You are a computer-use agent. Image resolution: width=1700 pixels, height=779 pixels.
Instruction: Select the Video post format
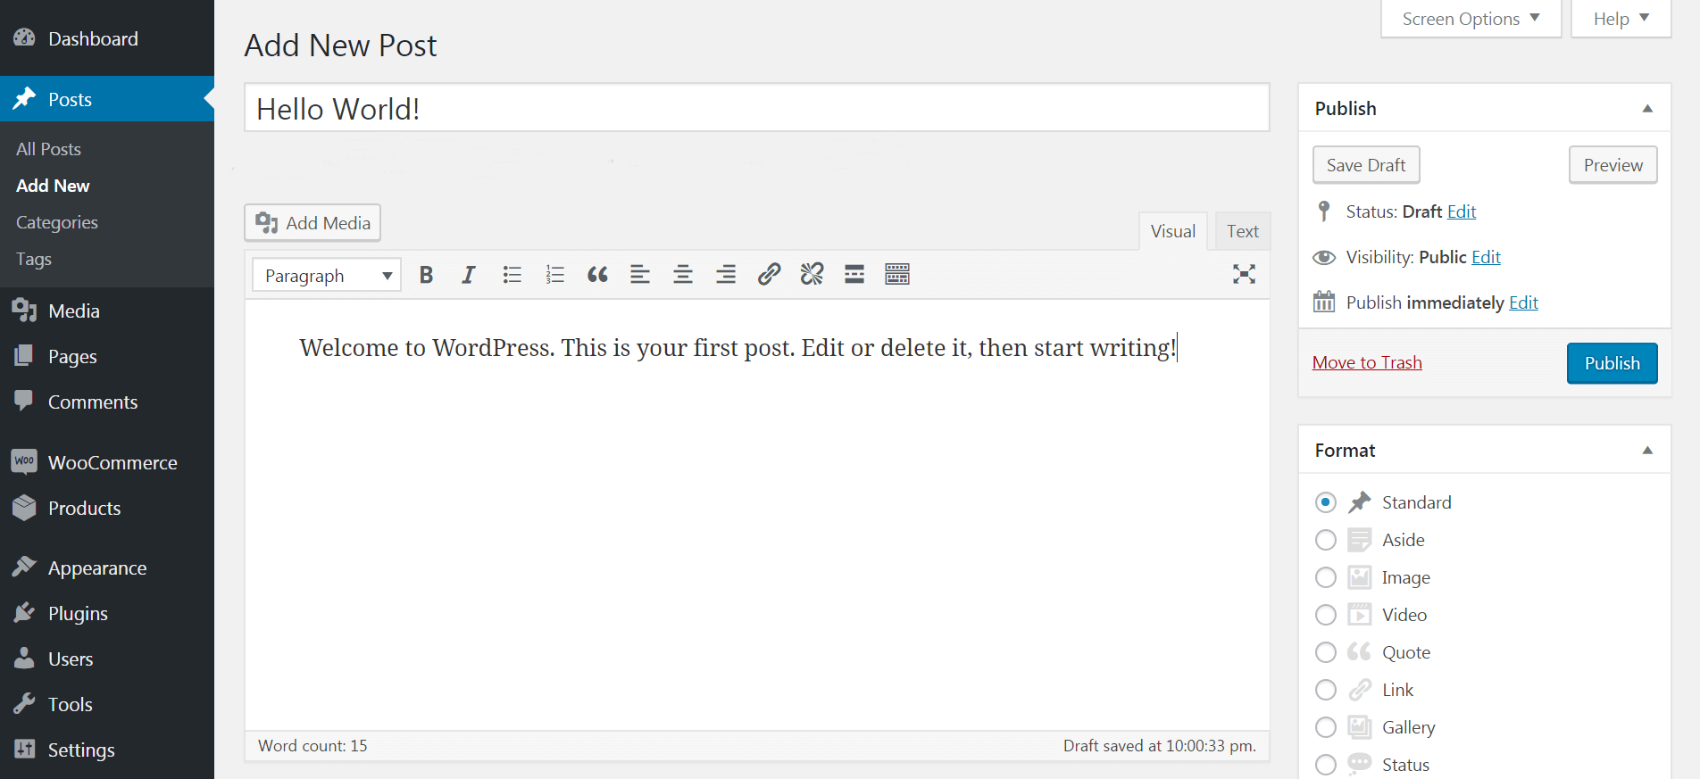1326,615
